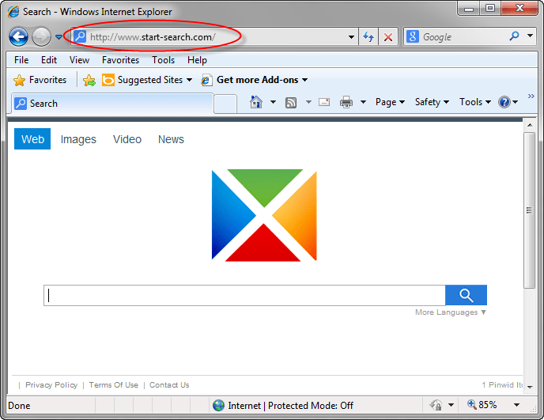Click the Refresh page icon
This screenshot has width=544, height=420.
click(x=368, y=37)
